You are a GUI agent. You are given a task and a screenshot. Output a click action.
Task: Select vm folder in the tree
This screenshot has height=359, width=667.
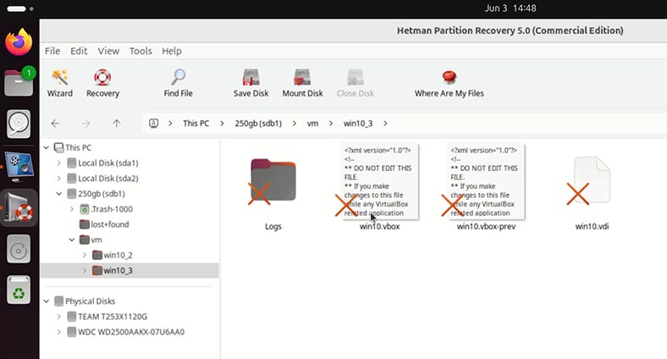[96, 240]
